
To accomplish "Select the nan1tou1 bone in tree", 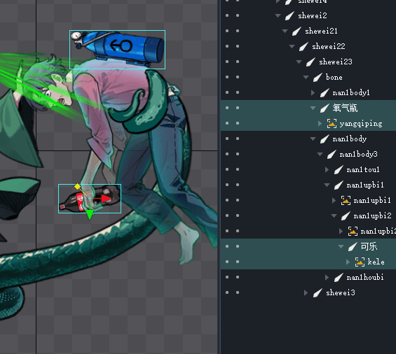I will coord(363,170).
